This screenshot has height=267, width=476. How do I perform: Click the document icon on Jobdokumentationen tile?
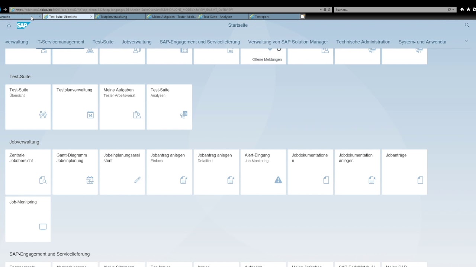326,180
